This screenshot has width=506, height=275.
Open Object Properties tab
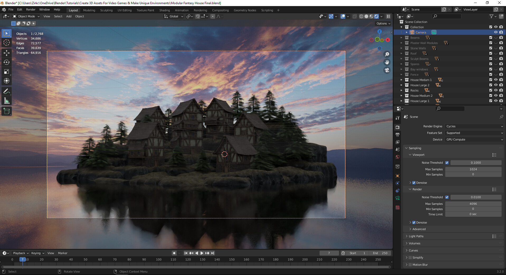[398, 176]
